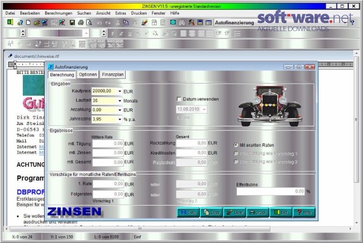
Task: Open the Datei menu
Action: coord(10,13)
